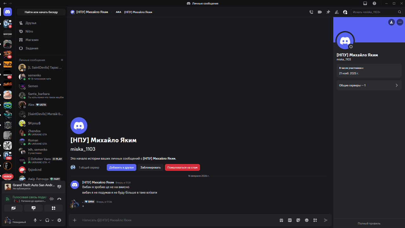Open the emoji picker

point(307,220)
